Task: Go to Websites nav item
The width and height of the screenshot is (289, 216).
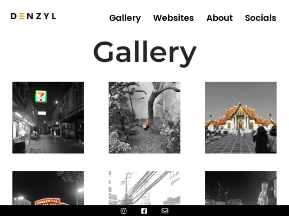Action: coord(173,18)
